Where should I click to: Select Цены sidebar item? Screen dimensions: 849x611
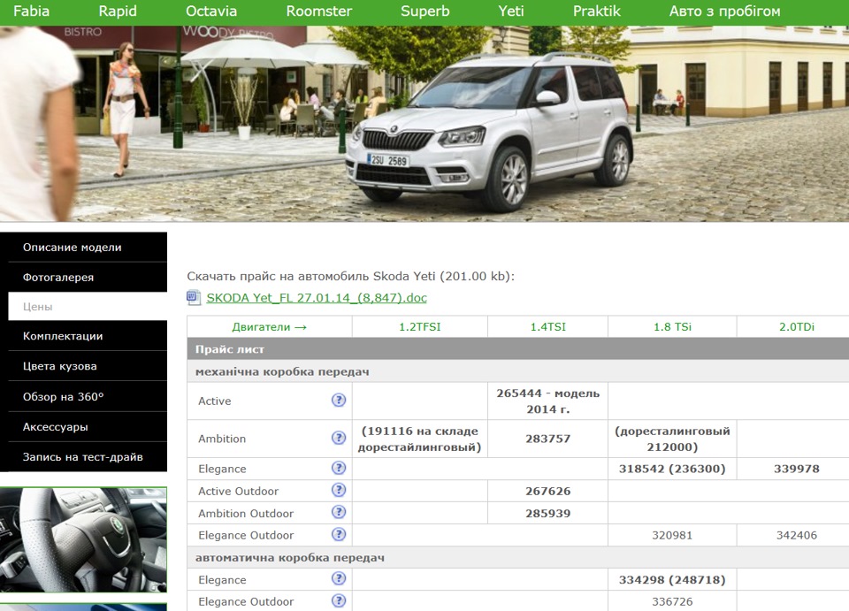coord(88,306)
